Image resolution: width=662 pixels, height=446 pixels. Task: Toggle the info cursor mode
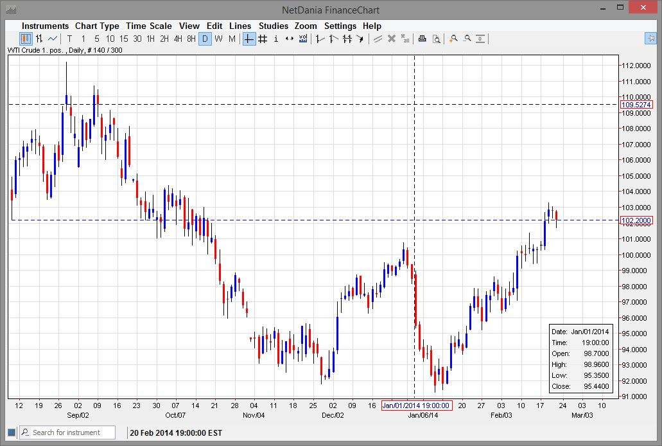(x=275, y=39)
